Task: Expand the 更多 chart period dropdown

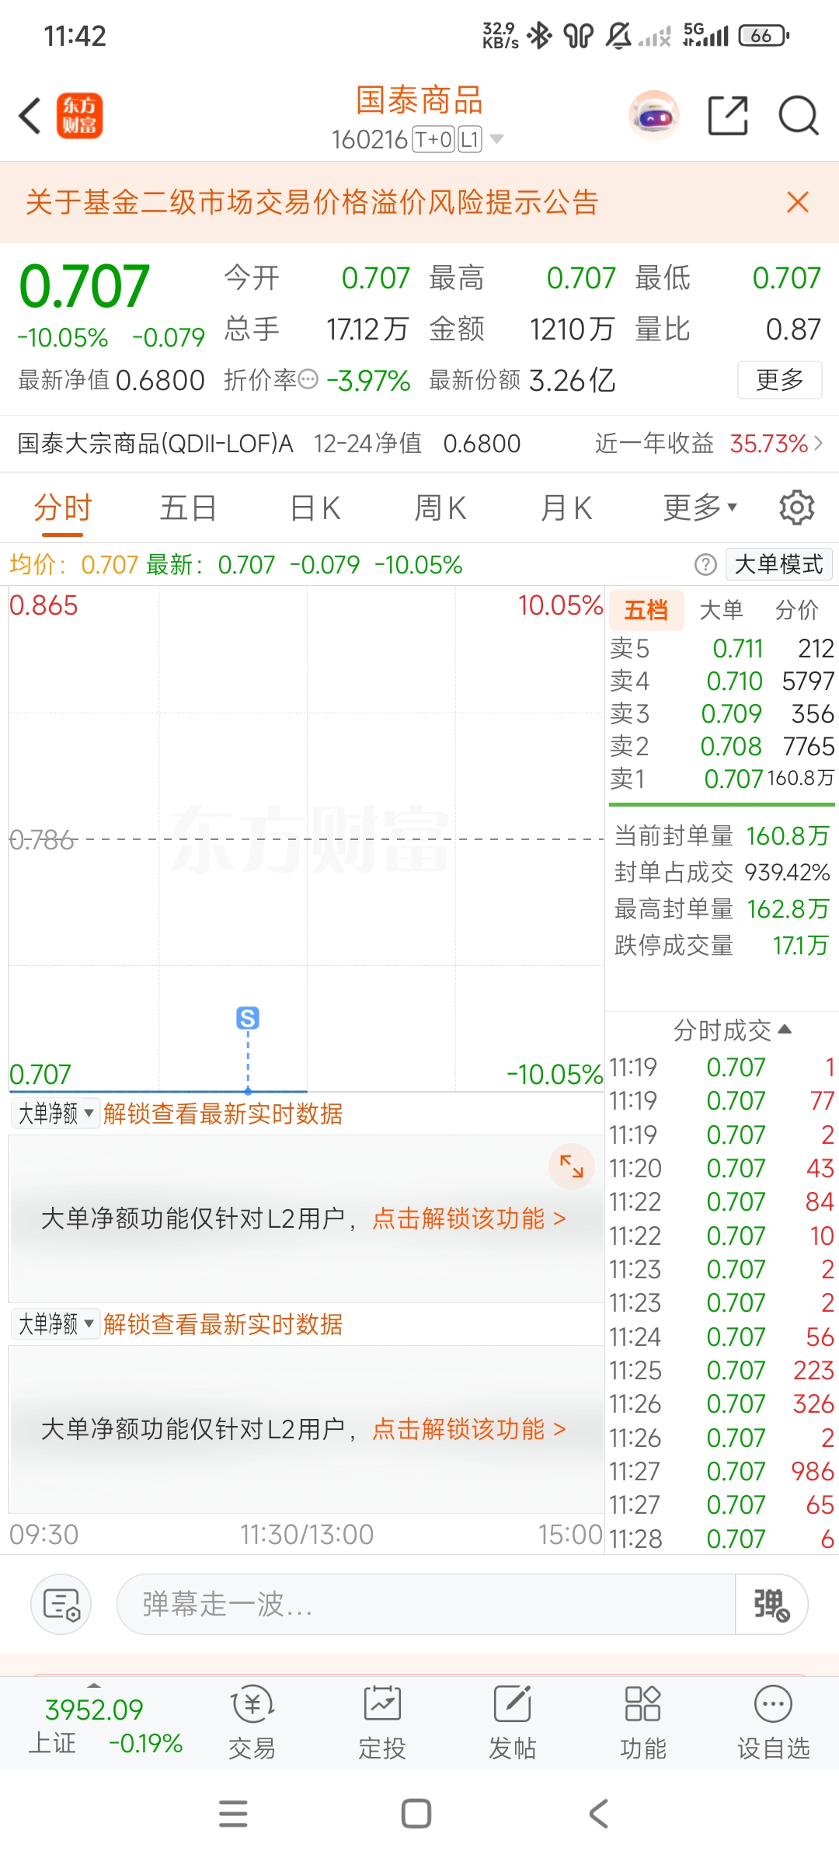Action: click(699, 507)
